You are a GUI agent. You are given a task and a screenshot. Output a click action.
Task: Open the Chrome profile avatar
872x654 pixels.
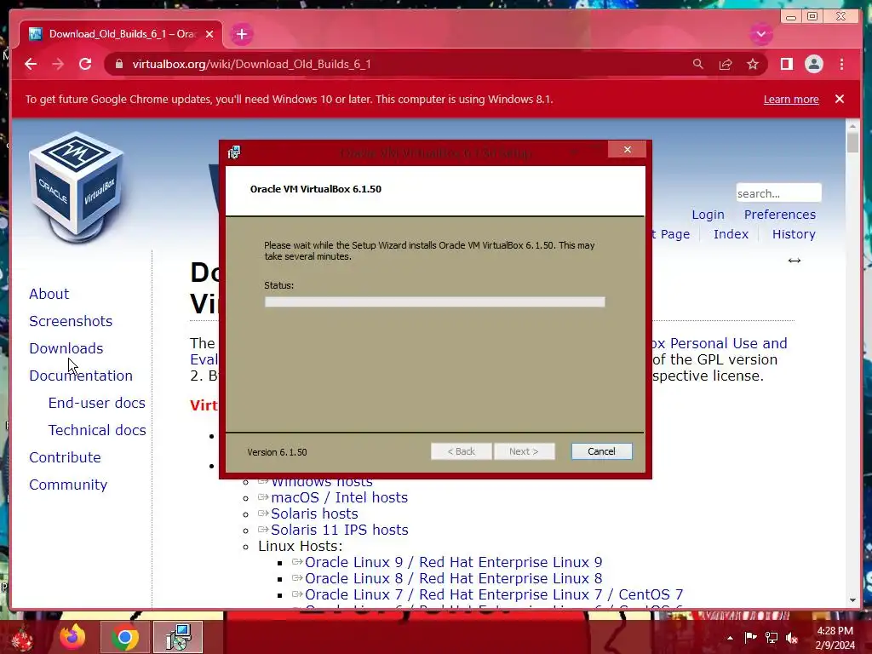click(813, 64)
